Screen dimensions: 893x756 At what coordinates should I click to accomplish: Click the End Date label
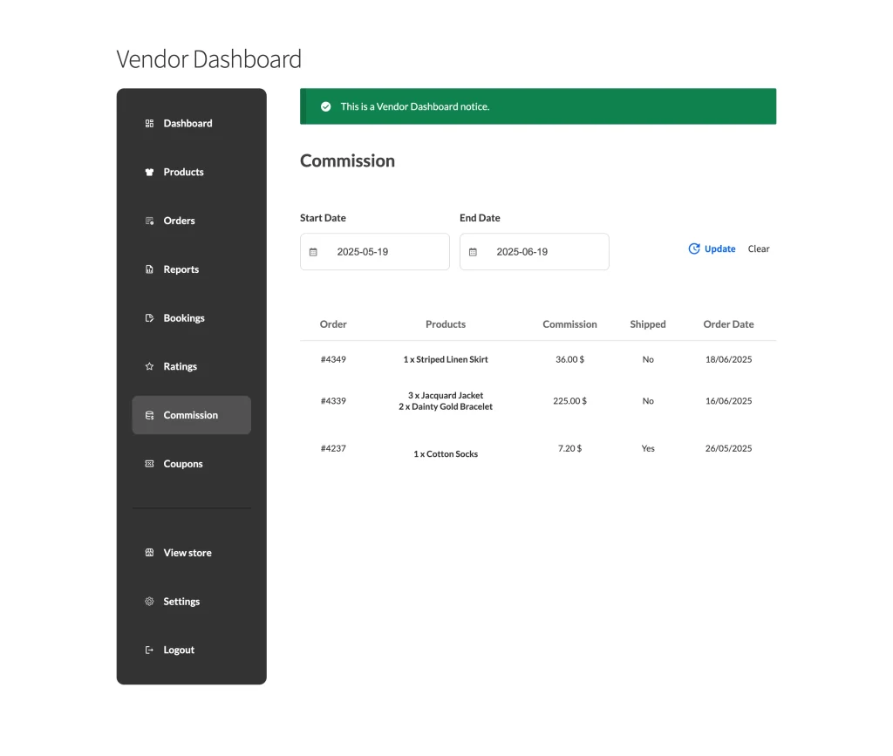tap(480, 218)
